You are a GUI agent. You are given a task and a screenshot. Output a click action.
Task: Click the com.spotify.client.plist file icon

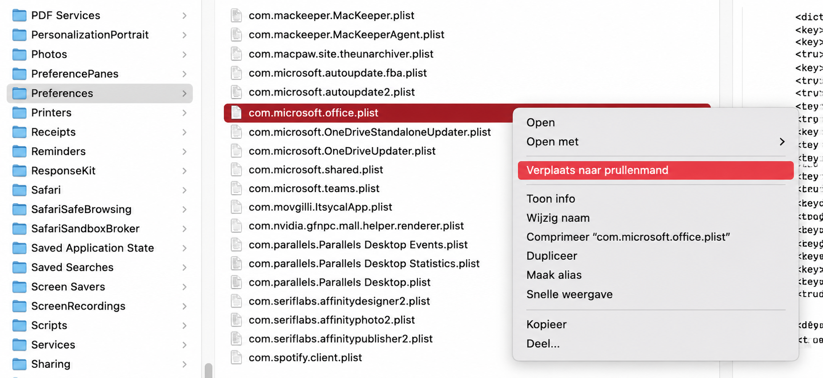tap(236, 357)
